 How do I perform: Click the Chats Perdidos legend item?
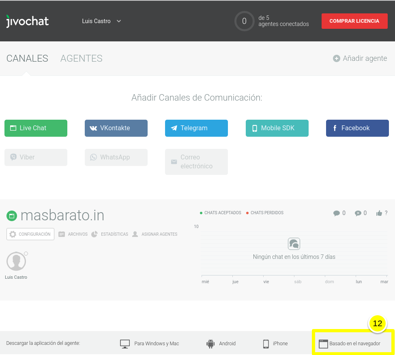pyautogui.click(x=265, y=213)
